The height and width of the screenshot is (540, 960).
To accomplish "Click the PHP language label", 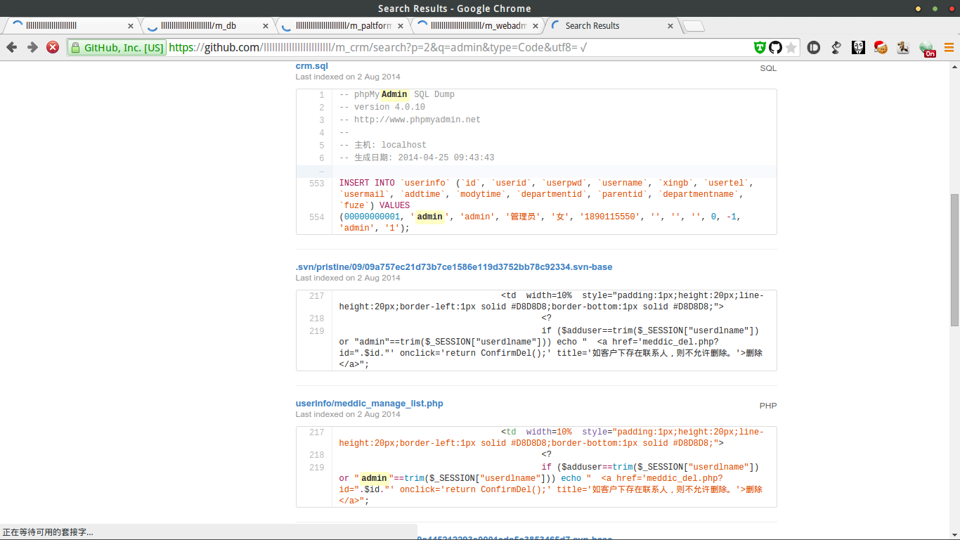I will [768, 406].
